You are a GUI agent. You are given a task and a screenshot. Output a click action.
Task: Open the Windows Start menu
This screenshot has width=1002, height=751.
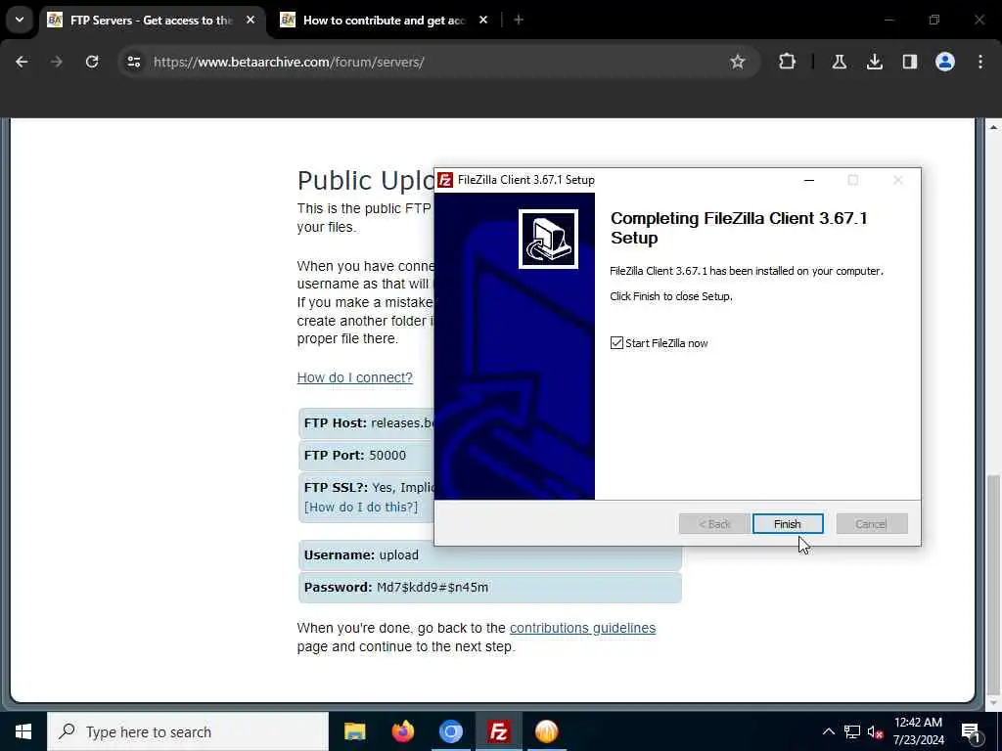(23, 731)
